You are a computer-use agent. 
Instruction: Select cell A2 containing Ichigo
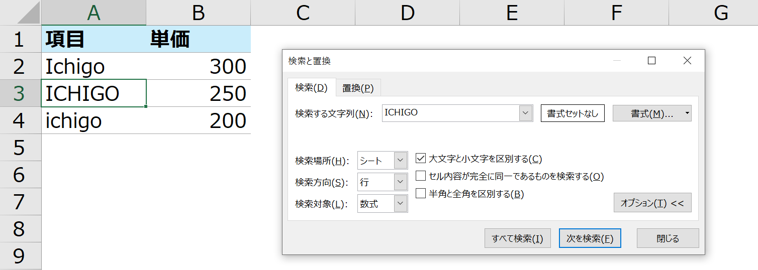point(94,66)
